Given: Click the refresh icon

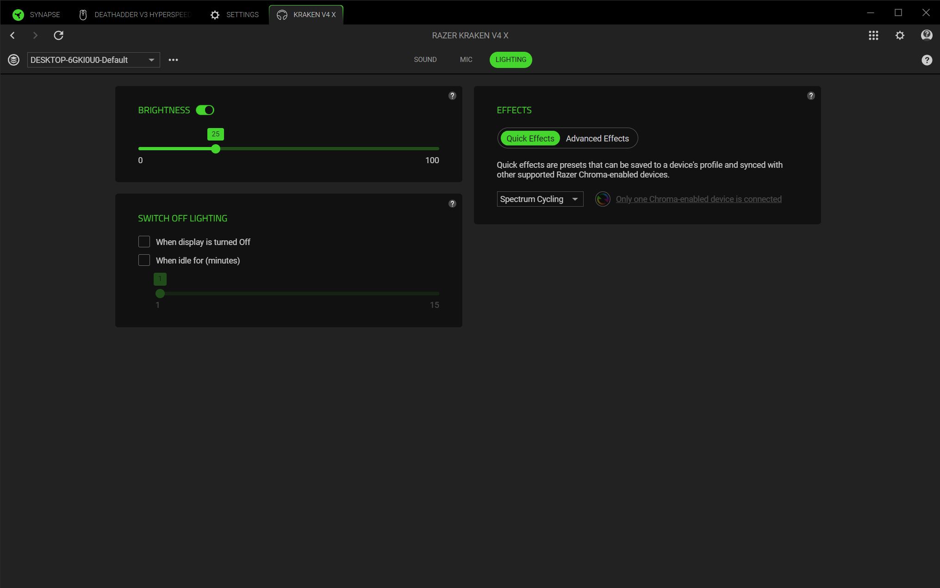Looking at the screenshot, I should coord(58,36).
